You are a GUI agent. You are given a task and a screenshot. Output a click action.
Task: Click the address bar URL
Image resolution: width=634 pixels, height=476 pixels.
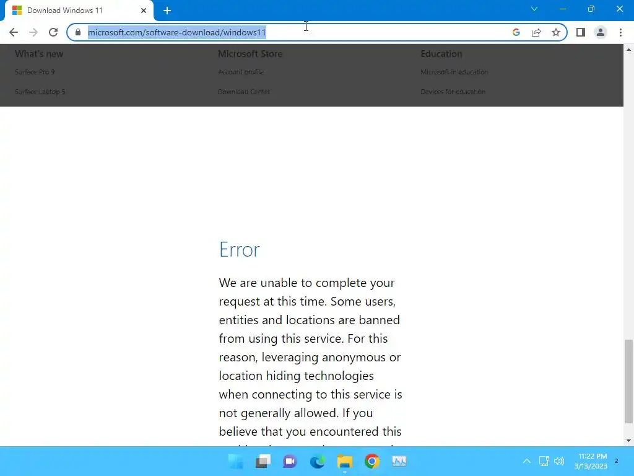click(176, 32)
